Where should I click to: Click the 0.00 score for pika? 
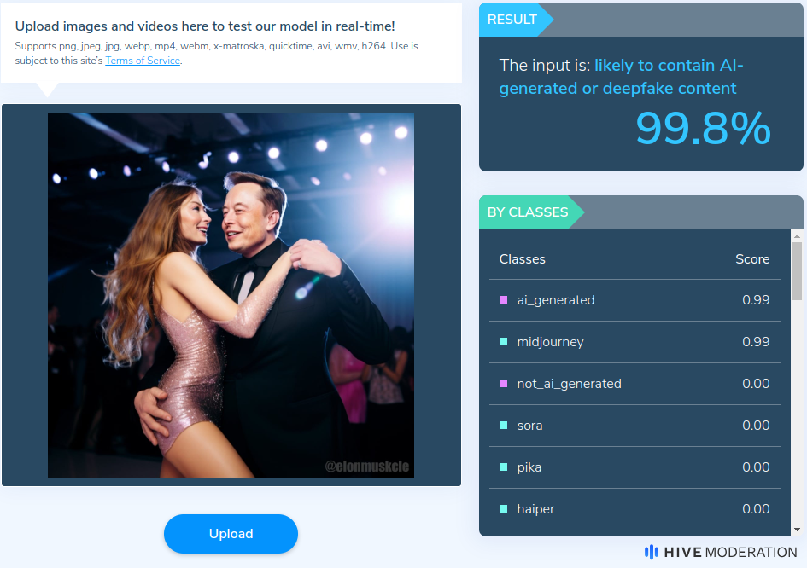(756, 467)
